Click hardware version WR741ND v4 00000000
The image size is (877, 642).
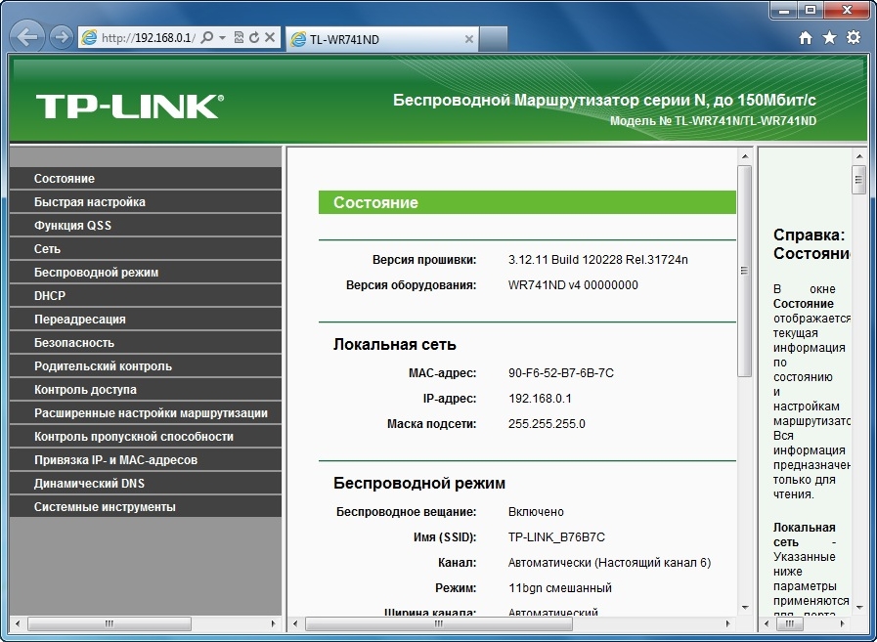pyautogui.click(x=573, y=285)
